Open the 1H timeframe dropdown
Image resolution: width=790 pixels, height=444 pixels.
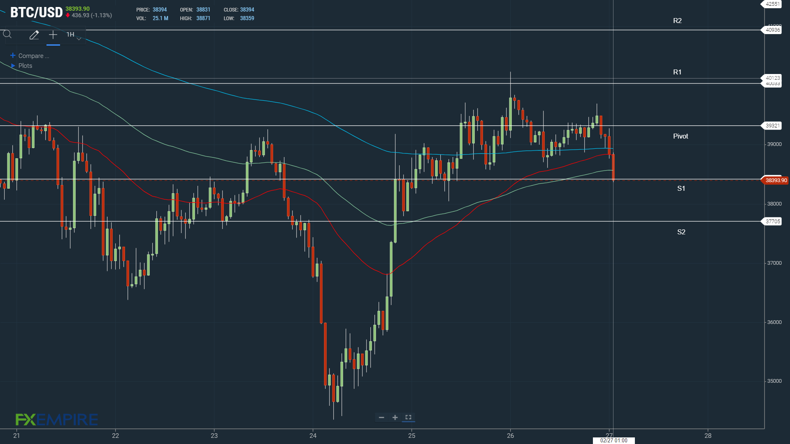point(74,35)
